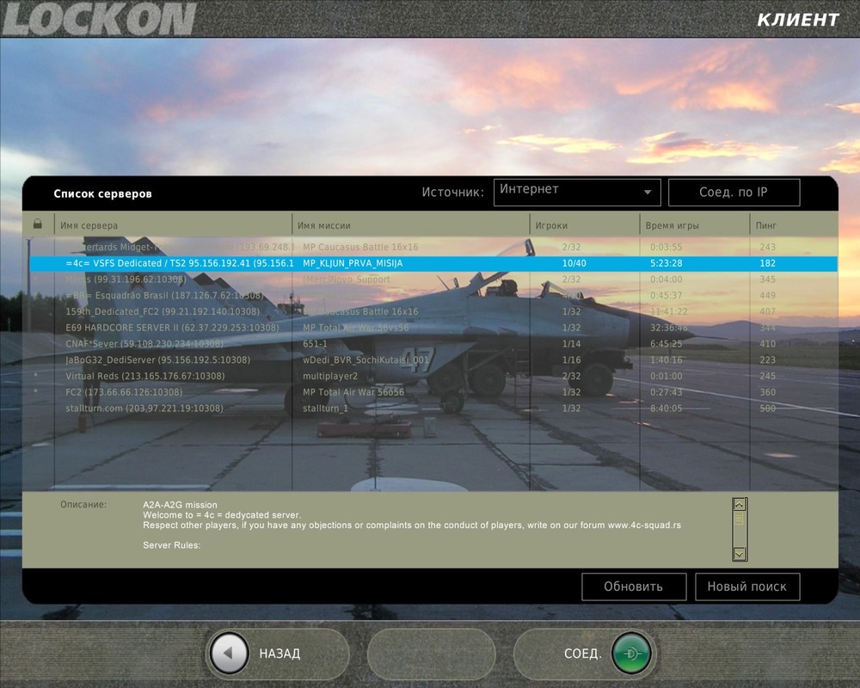
Task: Click the padlock icon in server list header
Action: point(37,224)
